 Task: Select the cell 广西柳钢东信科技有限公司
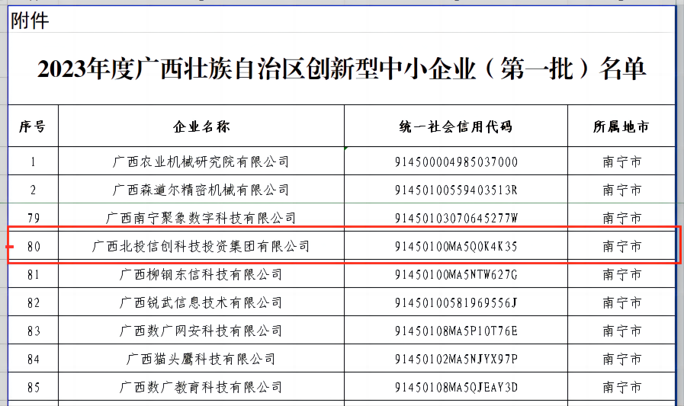[201, 274]
